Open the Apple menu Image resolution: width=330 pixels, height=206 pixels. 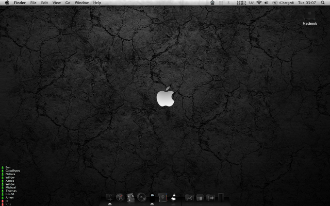[7, 3]
